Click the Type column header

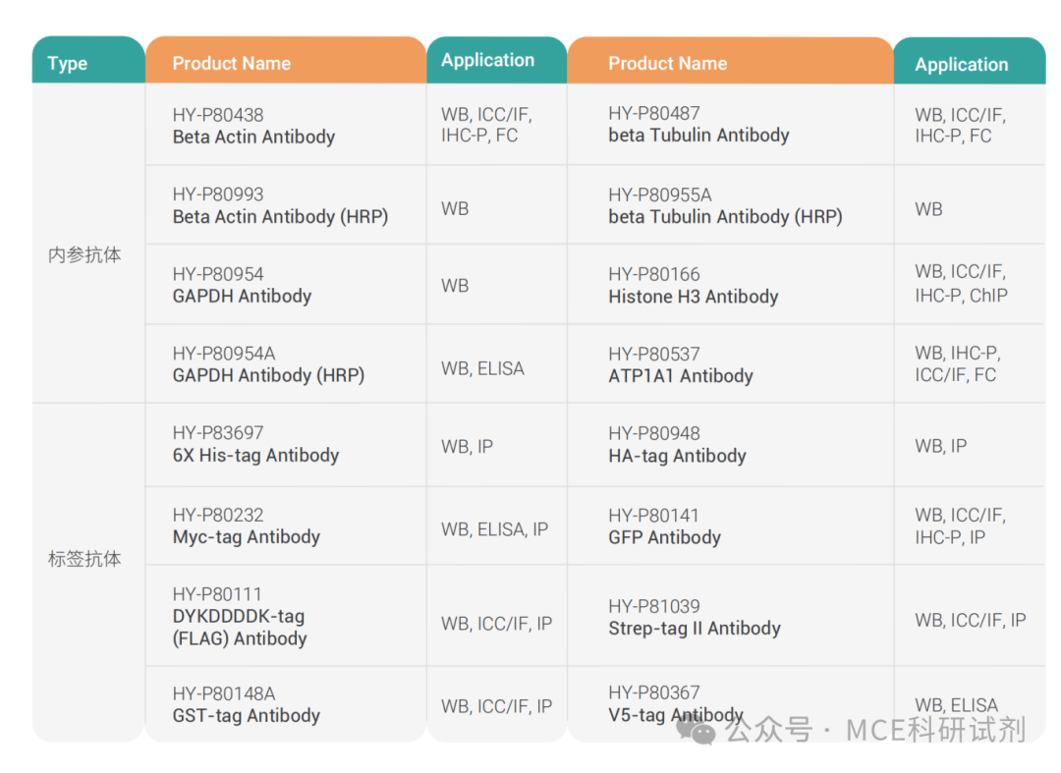tap(68, 64)
